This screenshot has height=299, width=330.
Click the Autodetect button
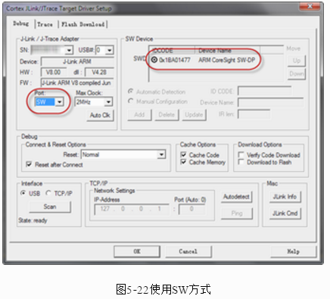(236, 197)
